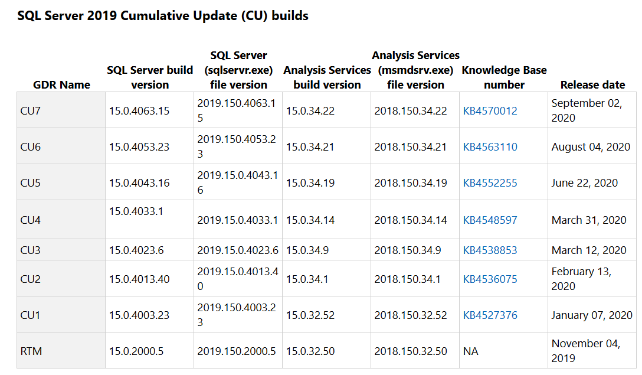Select the CU7 row name cell
Screen dimensions: 642x375
(x=31, y=111)
